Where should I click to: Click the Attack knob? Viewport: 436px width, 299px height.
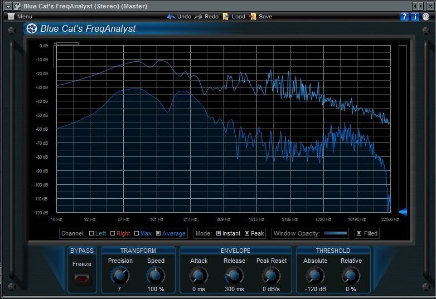tap(198, 275)
